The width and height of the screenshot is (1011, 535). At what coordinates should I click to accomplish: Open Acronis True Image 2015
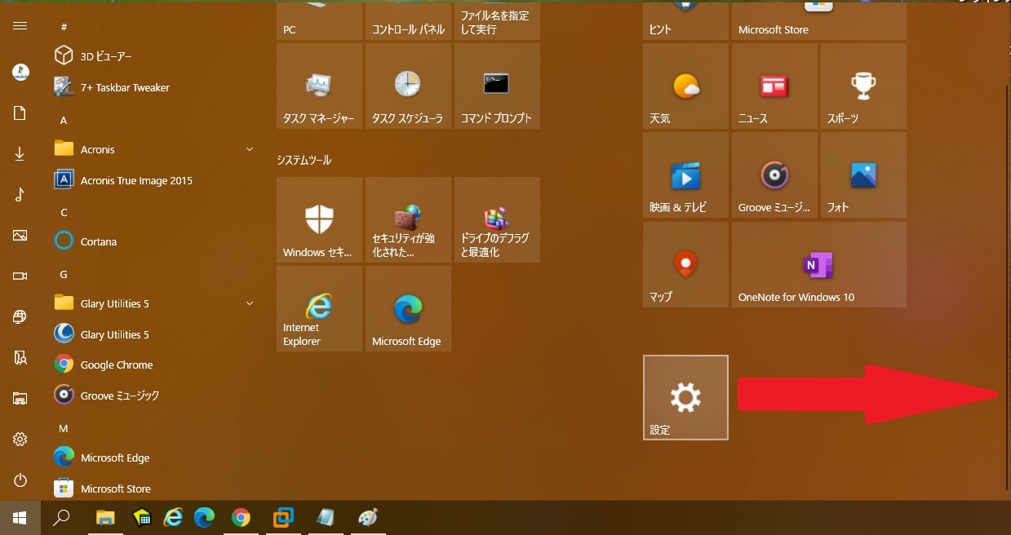coord(155,180)
